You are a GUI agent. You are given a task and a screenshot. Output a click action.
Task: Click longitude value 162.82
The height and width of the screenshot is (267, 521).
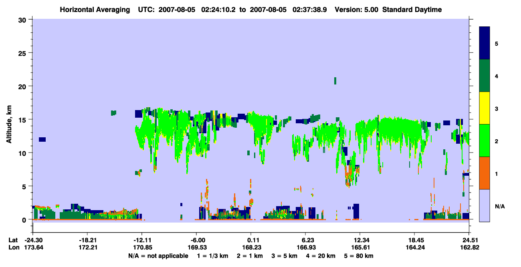click(x=469, y=247)
